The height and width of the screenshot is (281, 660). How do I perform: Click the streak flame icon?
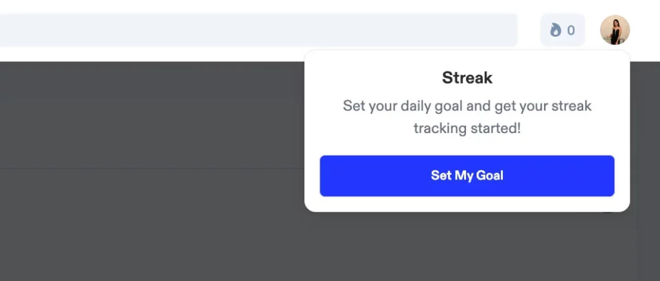[556, 30]
